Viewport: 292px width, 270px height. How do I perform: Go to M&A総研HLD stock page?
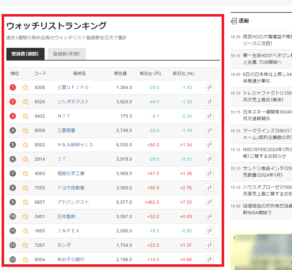75,145
